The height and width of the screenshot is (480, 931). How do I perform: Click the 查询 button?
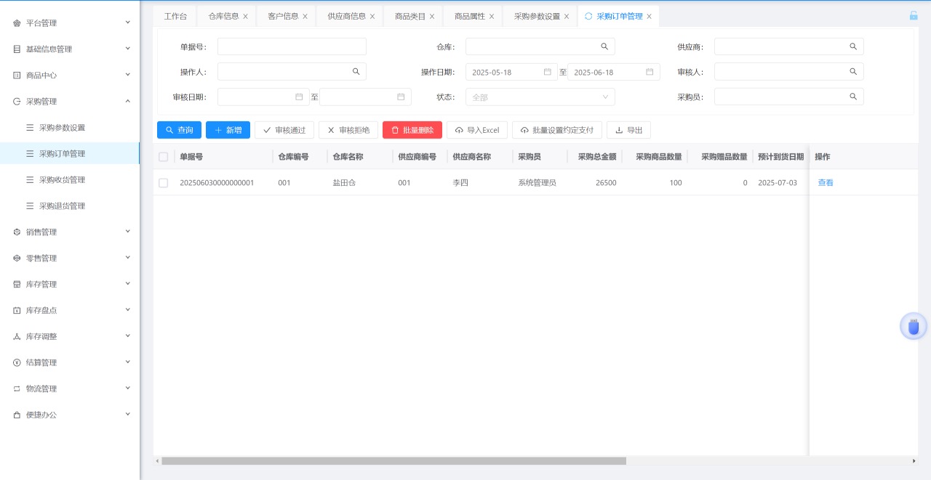[x=179, y=130]
